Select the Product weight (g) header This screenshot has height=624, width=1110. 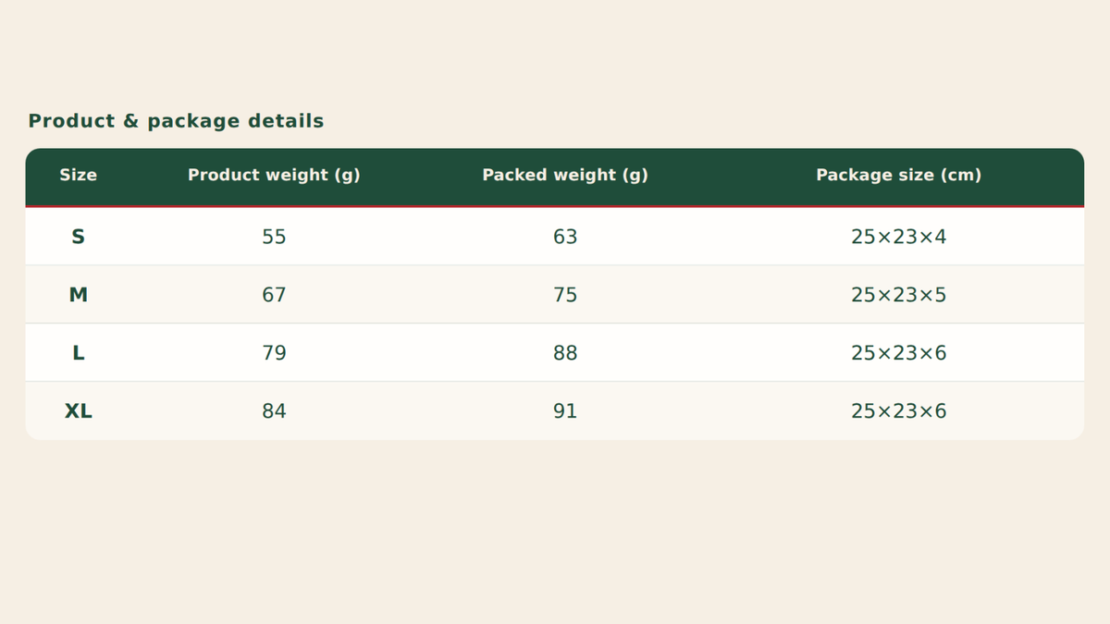coord(274,175)
